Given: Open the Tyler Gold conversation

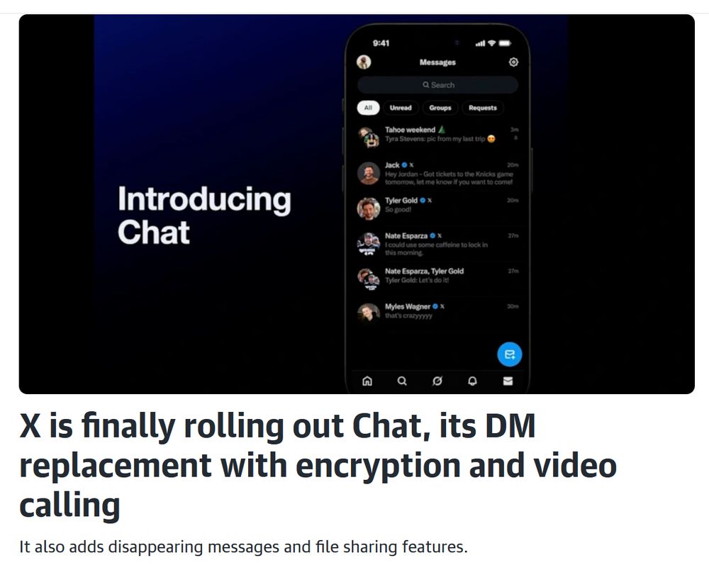Looking at the screenshot, I should tap(437, 207).
